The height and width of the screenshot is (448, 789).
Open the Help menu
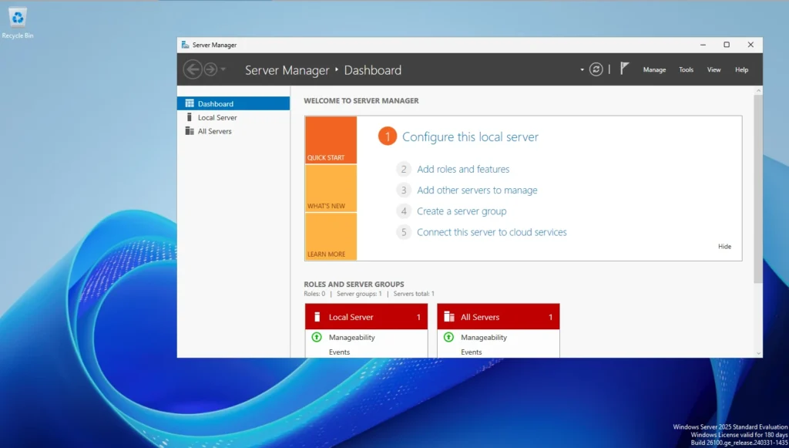(x=741, y=70)
